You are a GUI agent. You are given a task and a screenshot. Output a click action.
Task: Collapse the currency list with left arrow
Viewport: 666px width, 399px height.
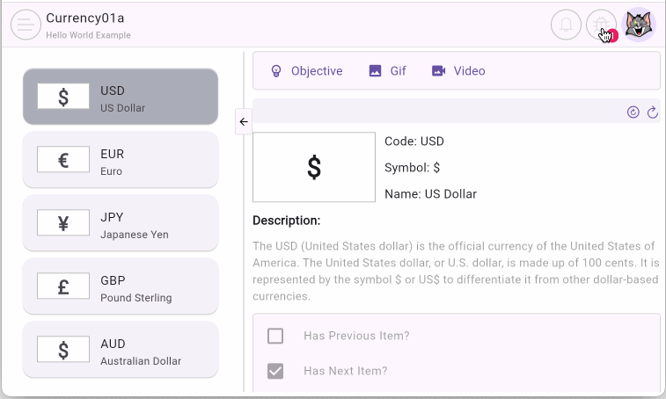244,122
